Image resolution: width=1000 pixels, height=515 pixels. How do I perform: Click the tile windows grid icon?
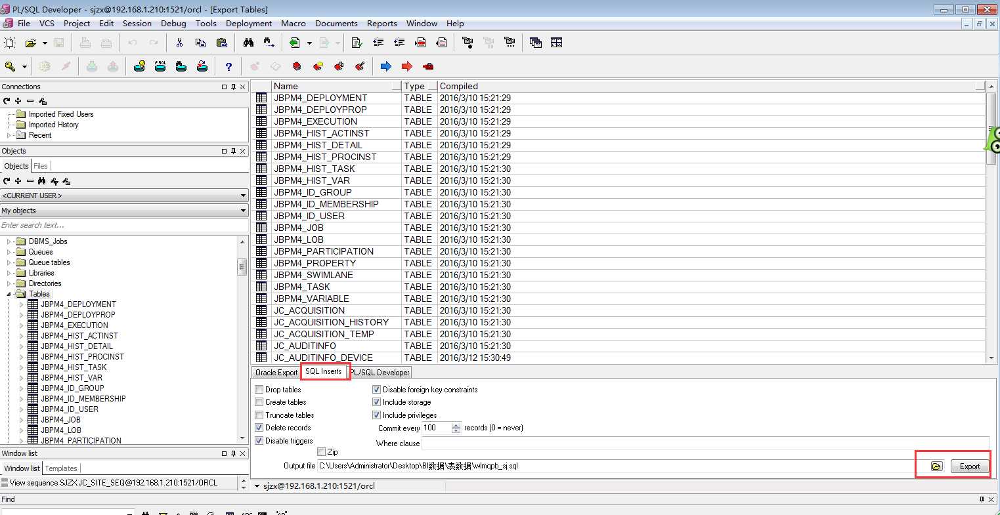coord(557,43)
